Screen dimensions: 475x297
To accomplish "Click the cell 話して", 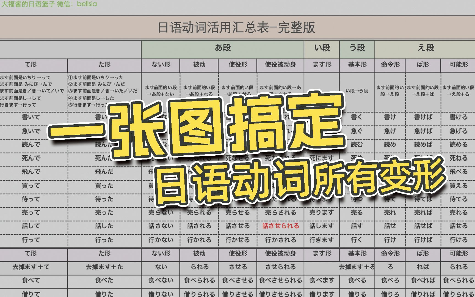I will click(31, 226).
